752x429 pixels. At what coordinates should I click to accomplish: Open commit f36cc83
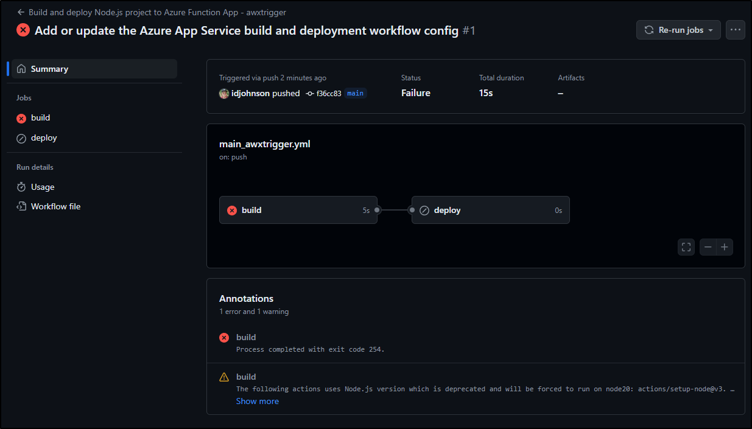click(x=329, y=93)
